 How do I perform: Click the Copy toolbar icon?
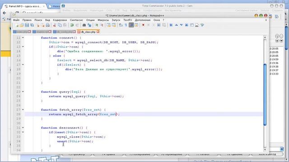click(x=60, y=25)
